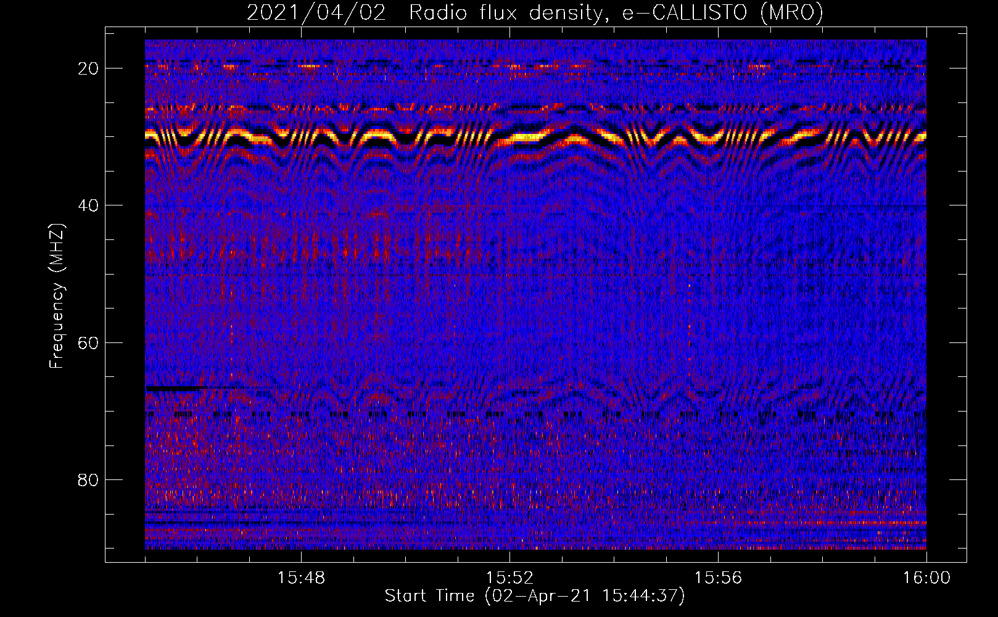
Task: Click the 40 frequency tick label
Action: [x=88, y=205]
